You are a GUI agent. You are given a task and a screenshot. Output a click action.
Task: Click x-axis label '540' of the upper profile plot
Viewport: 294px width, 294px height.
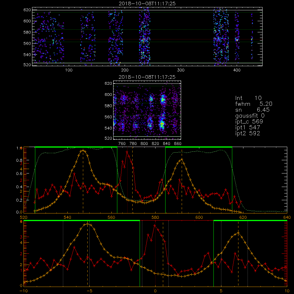click(68, 218)
